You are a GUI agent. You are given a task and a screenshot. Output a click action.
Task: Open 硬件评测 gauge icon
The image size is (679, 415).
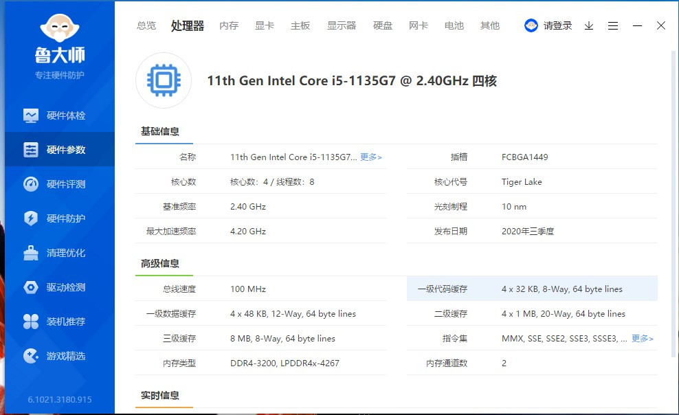(x=31, y=184)
